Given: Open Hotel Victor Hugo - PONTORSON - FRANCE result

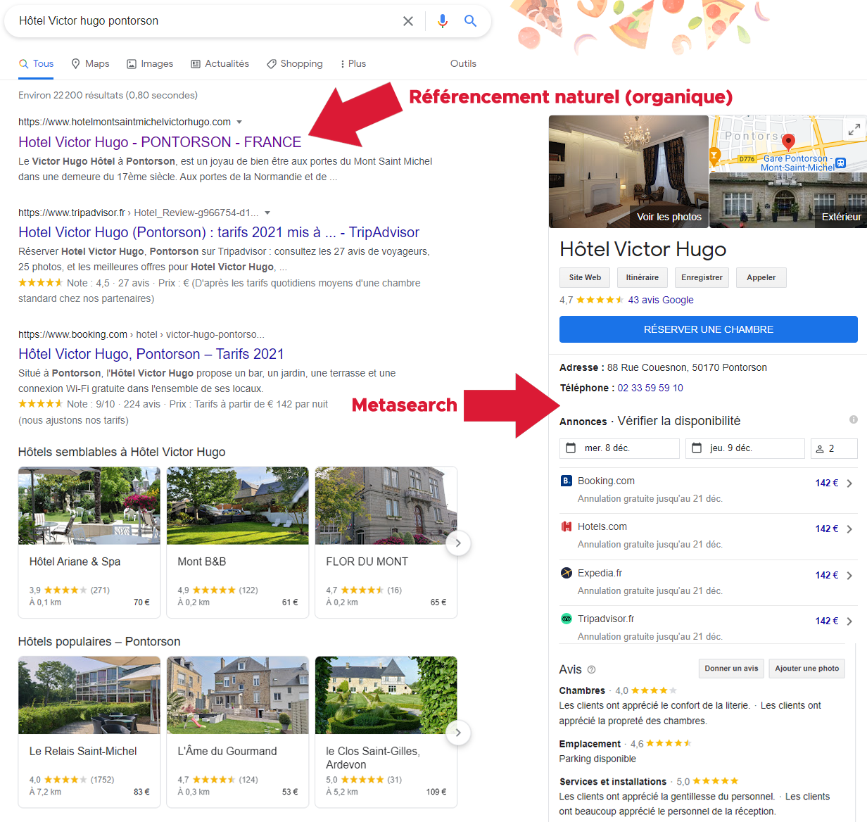Looking at the screenshot, I should coord(160,142).
